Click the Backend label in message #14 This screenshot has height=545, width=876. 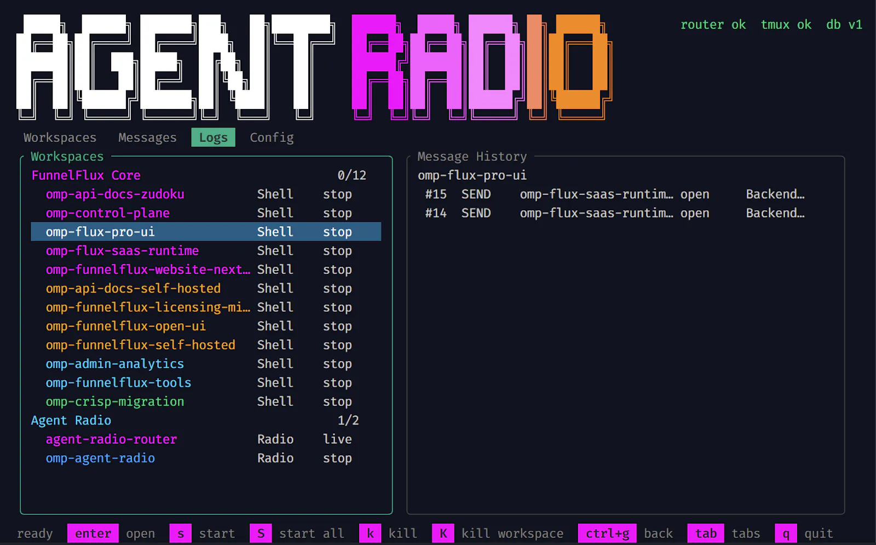pos(775,213)
